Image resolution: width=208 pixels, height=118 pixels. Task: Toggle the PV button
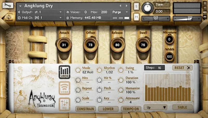[x=205, y=17]
